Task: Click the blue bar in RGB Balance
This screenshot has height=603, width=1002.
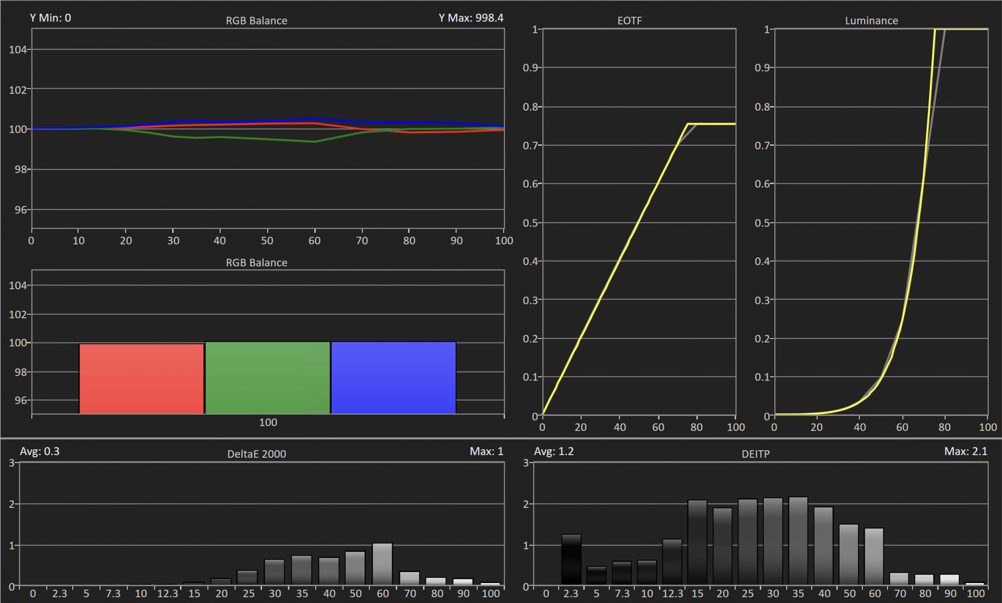Action: coord(393,378)
